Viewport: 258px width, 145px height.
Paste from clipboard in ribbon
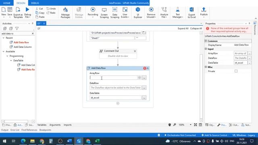40,17
